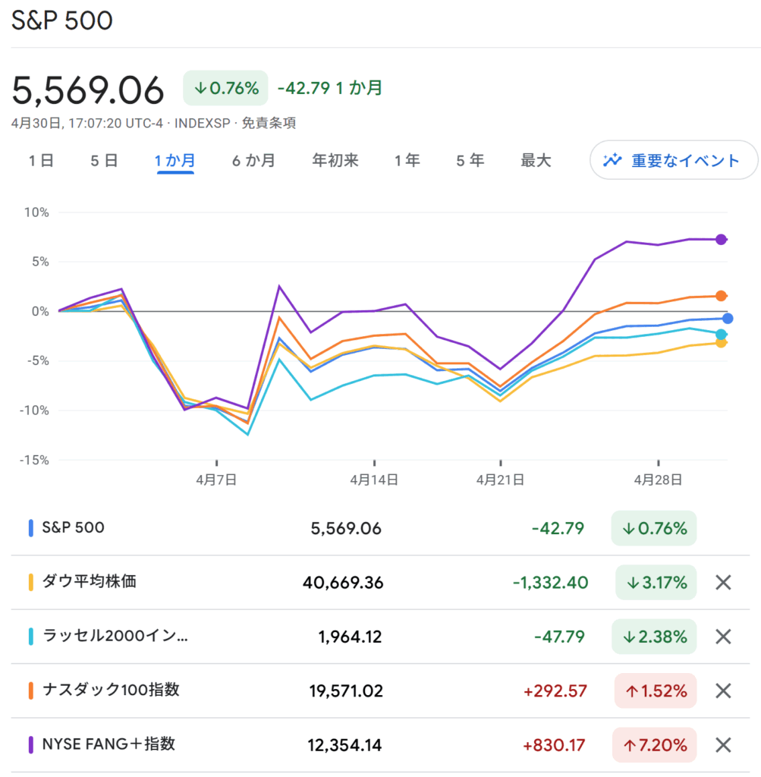Click the 4月21日 date label on the axis
The width and height of the screenshot is (761, 777).
pos(501,480)
